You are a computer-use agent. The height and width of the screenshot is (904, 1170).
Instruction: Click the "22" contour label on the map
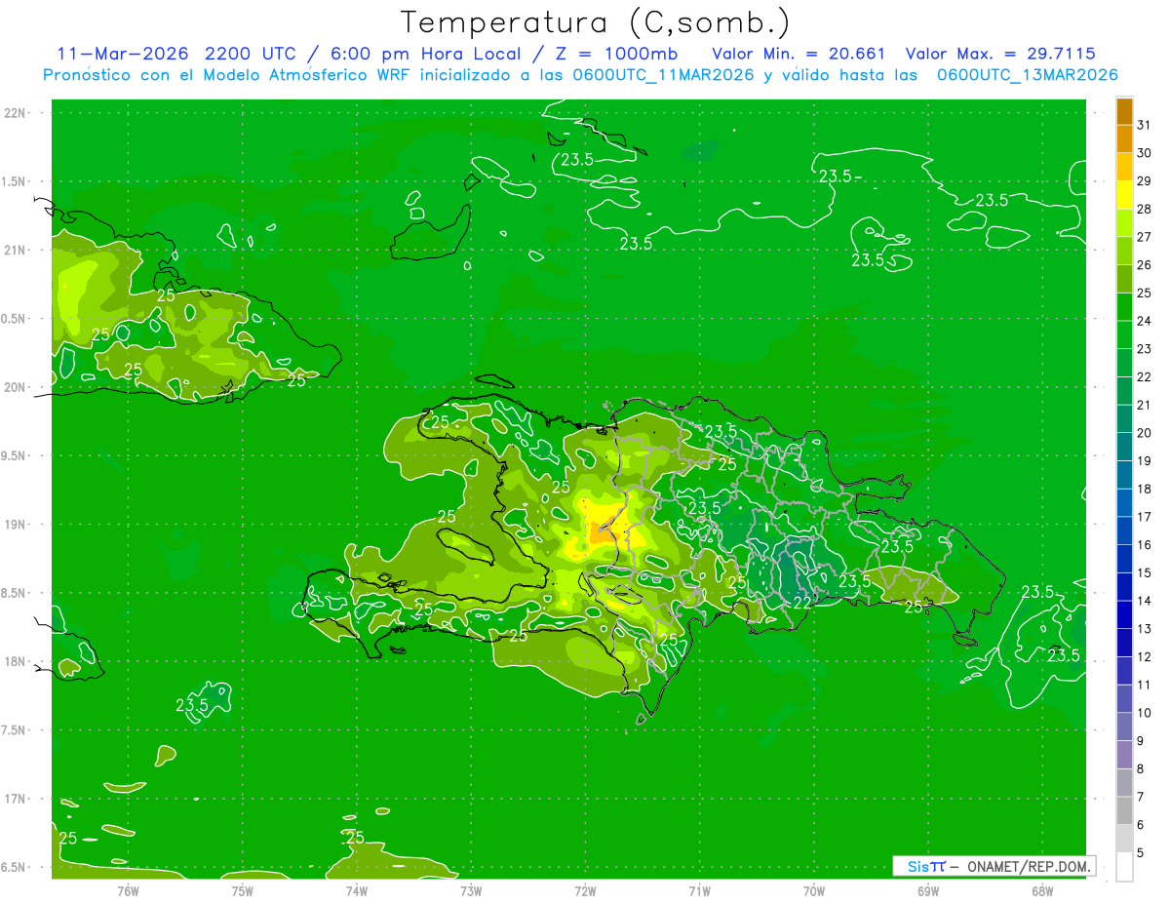click(x=801, y=603)
